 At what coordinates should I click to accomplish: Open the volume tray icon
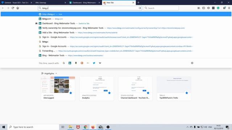point(206,127)
